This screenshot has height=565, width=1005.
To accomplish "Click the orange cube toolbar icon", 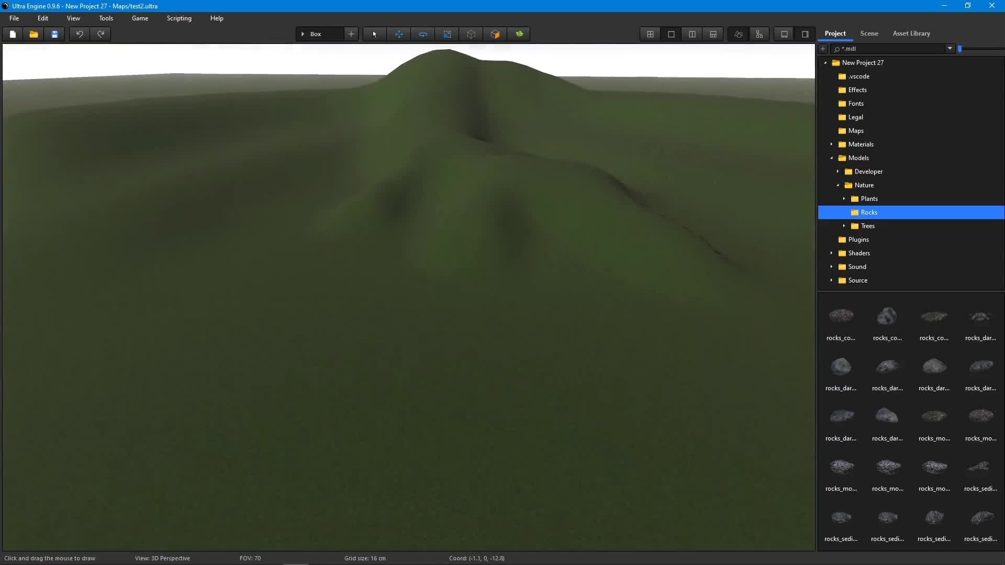I will 495,34.
